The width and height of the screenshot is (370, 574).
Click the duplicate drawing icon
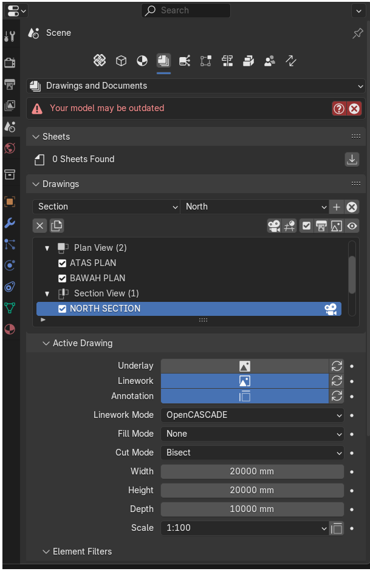pyautogui.click(x=57, y=226)
